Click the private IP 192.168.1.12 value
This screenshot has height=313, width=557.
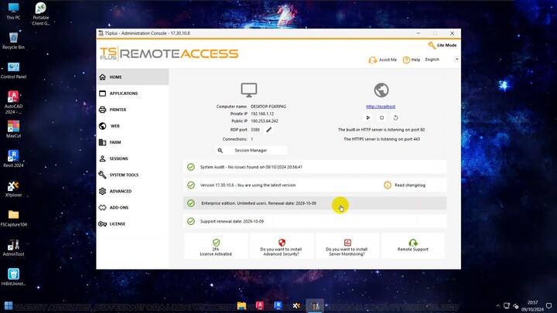(262, 114)
